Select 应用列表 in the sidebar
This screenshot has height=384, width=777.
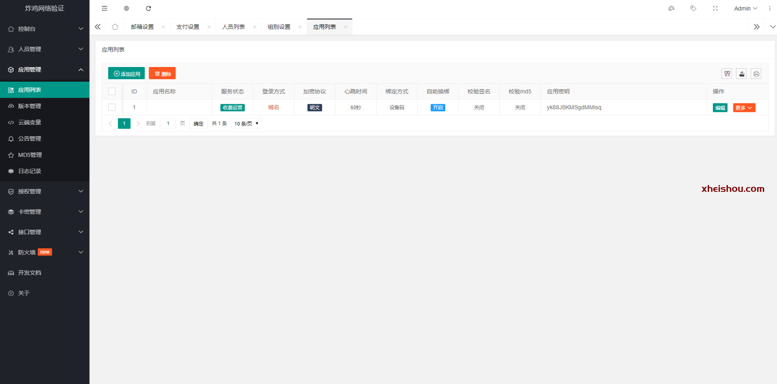pyautogui.click(x=45, y=90)
